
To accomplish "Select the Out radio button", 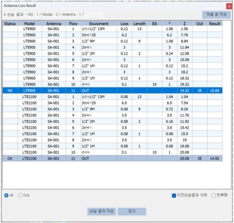I will [20, 195].
